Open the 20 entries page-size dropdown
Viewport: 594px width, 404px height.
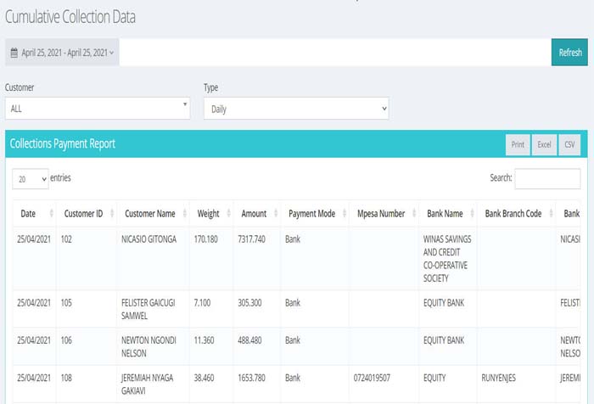point(31,179)
